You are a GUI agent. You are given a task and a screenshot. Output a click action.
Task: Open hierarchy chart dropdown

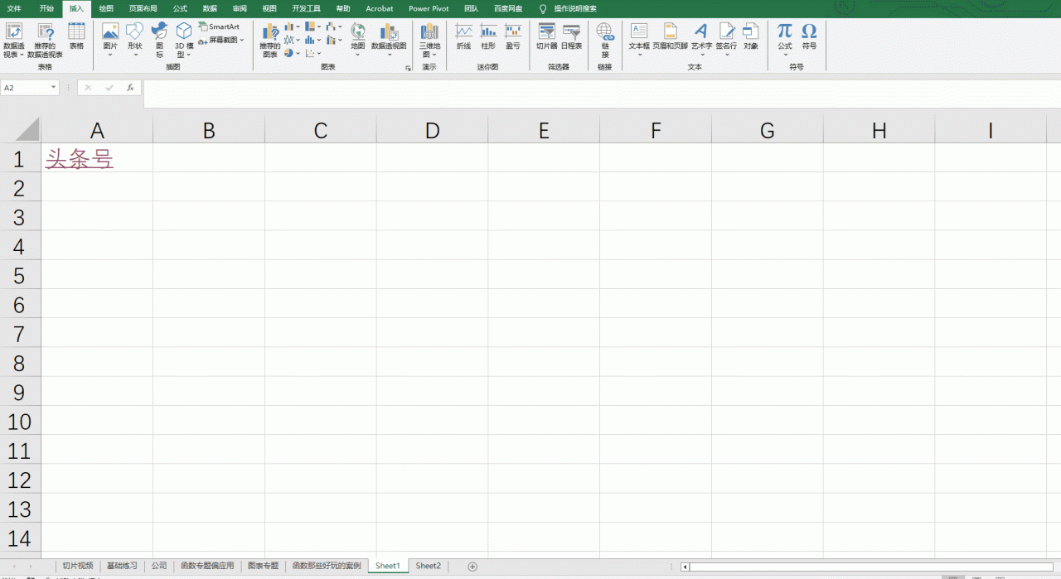(313, 27)
